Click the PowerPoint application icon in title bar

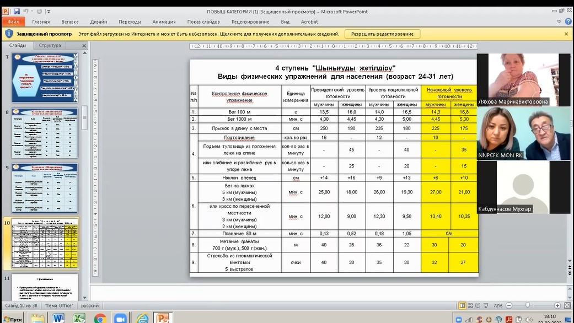pos(6,12)
